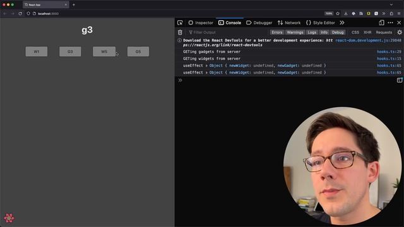Toggle the CSS filter
The image size is (404, 227).
(x=355, y=32)
